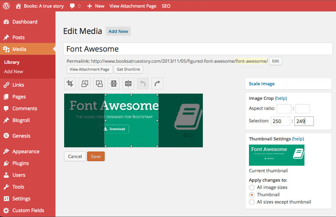
Task: Choose All sizes except thumbnail
Action: coord(252,202)
